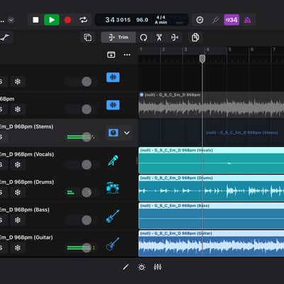The image size is (284, 284).
Task: Expand the Stems track stack chevron
Action: 127,133
